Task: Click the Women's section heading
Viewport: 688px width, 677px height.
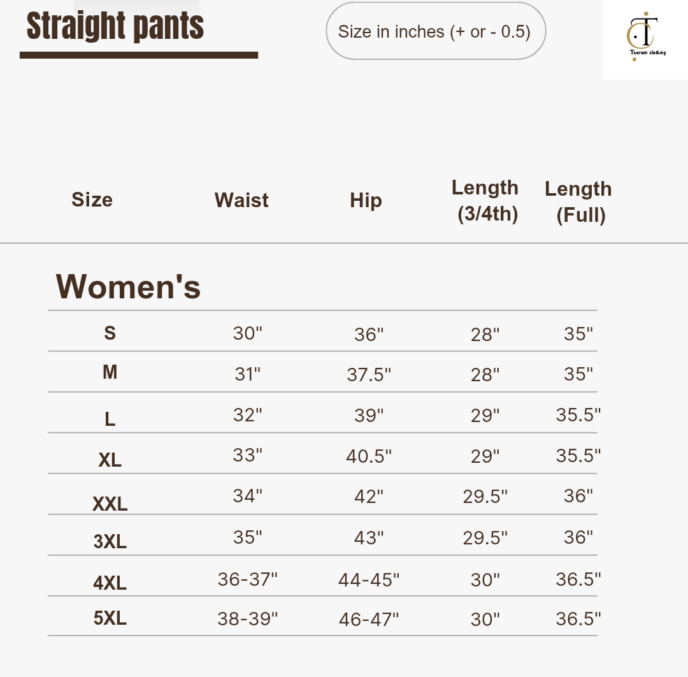Action: [x=128, y=286]
